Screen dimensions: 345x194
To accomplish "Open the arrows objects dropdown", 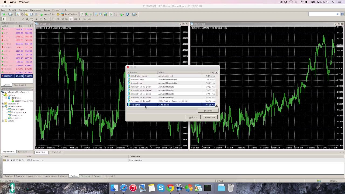I will click(46, 19).
